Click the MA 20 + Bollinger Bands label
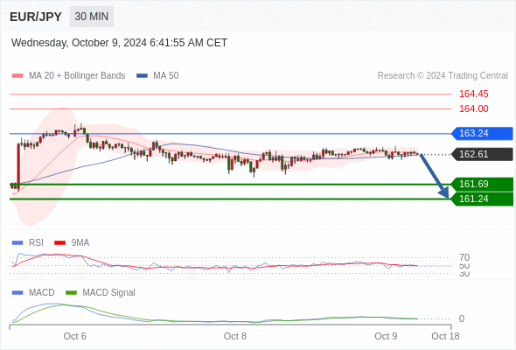 [x=77, y=76]
